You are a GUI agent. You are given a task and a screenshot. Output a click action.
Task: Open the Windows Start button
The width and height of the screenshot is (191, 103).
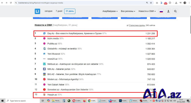(3, 101)
